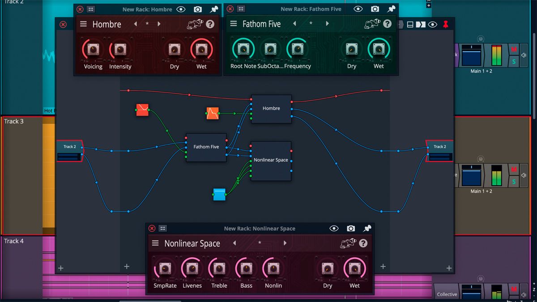Image resolution: width=537 pixels, height=302 pixels.
Task: Click the previous preset arrow in Fathom Five
Action: pyautogui.click(x=294, y=24)
